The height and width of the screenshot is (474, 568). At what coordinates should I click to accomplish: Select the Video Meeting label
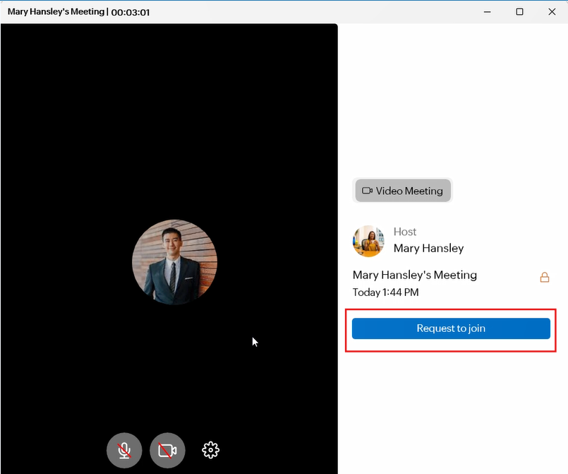[409, 191]
